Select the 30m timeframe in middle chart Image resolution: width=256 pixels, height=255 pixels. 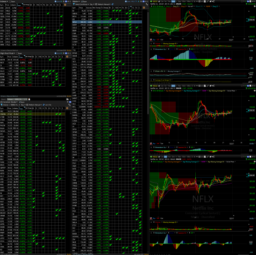point(173,86)
